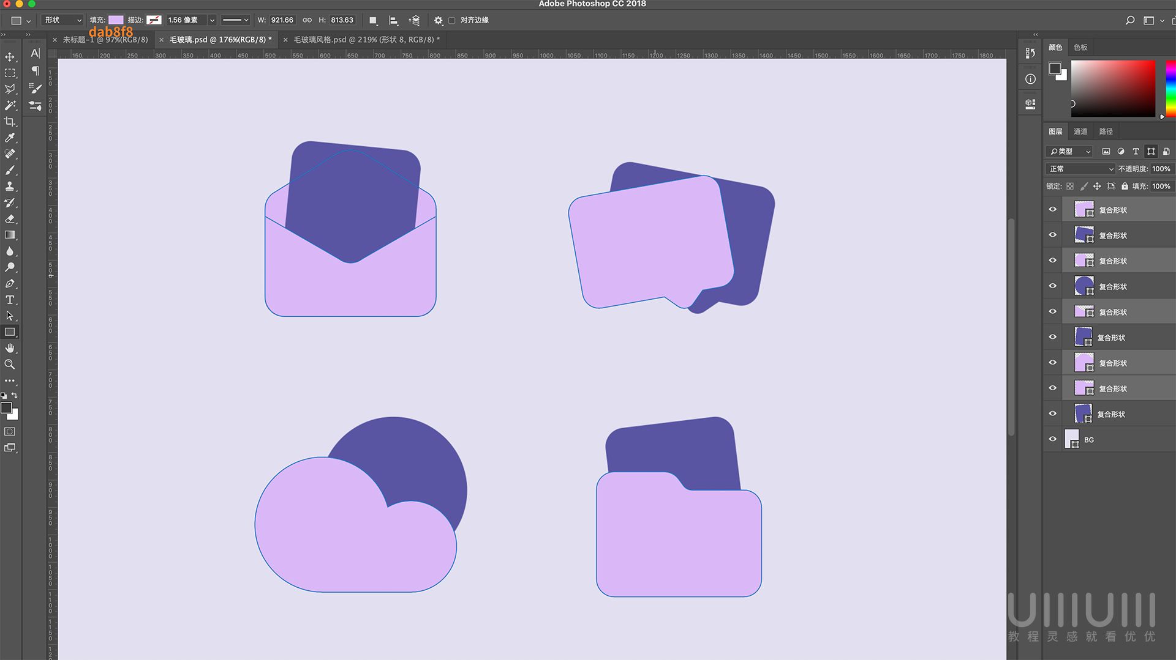This screenshot has width=1176, height=660.
Task: Hide the BG layer
Action: pyautogui.click(x=1052, y=439)
